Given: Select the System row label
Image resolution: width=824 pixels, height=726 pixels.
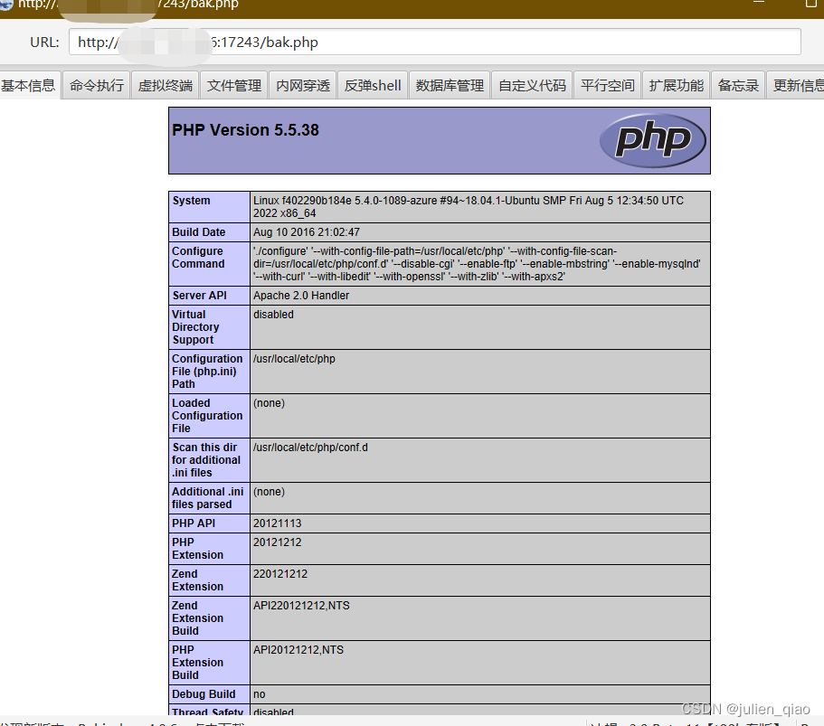Looking at the screenshot, I should [x=191, y=201].
